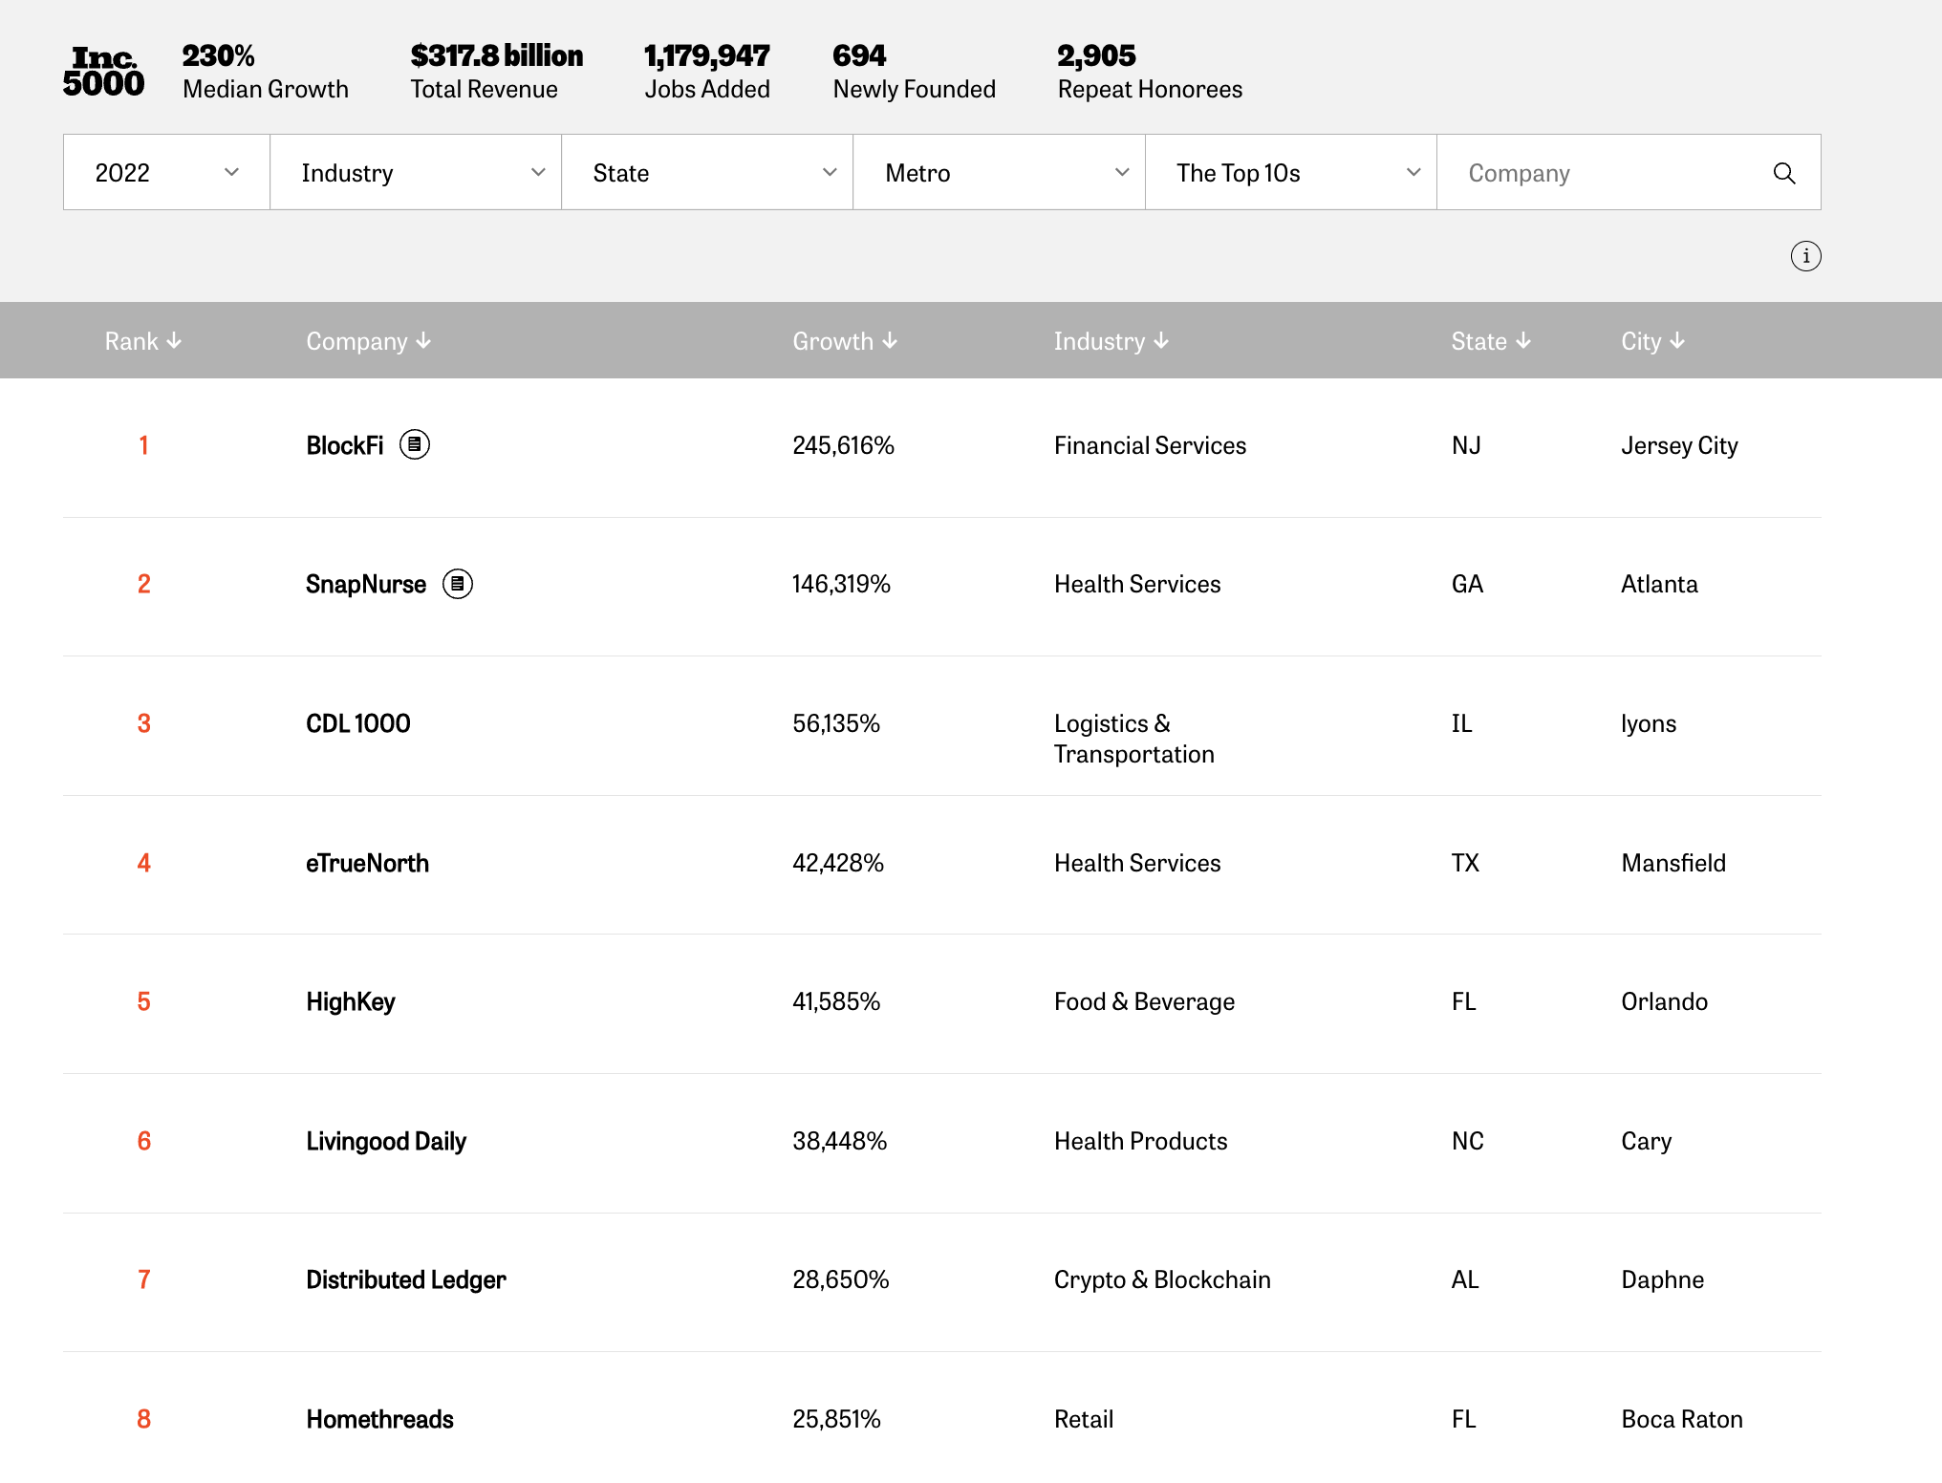Open The Top 10s dropdown

(x=1291, y=172)
